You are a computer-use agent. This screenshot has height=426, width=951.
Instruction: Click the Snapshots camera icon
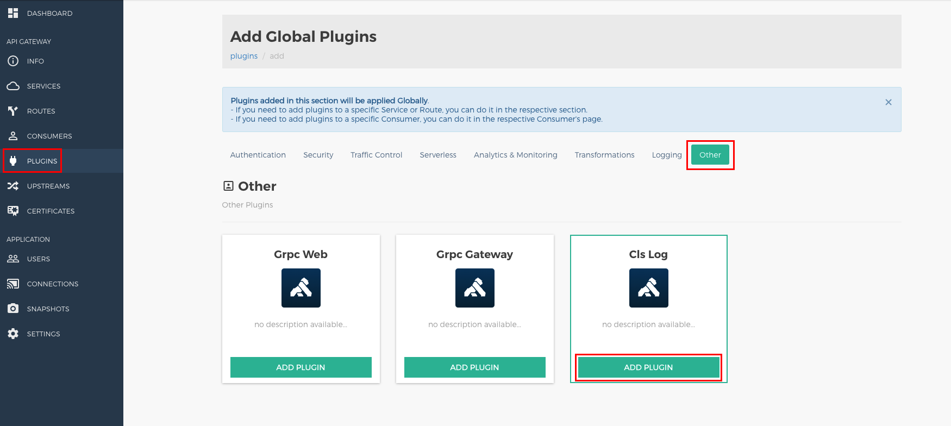[x=13, y=309]
